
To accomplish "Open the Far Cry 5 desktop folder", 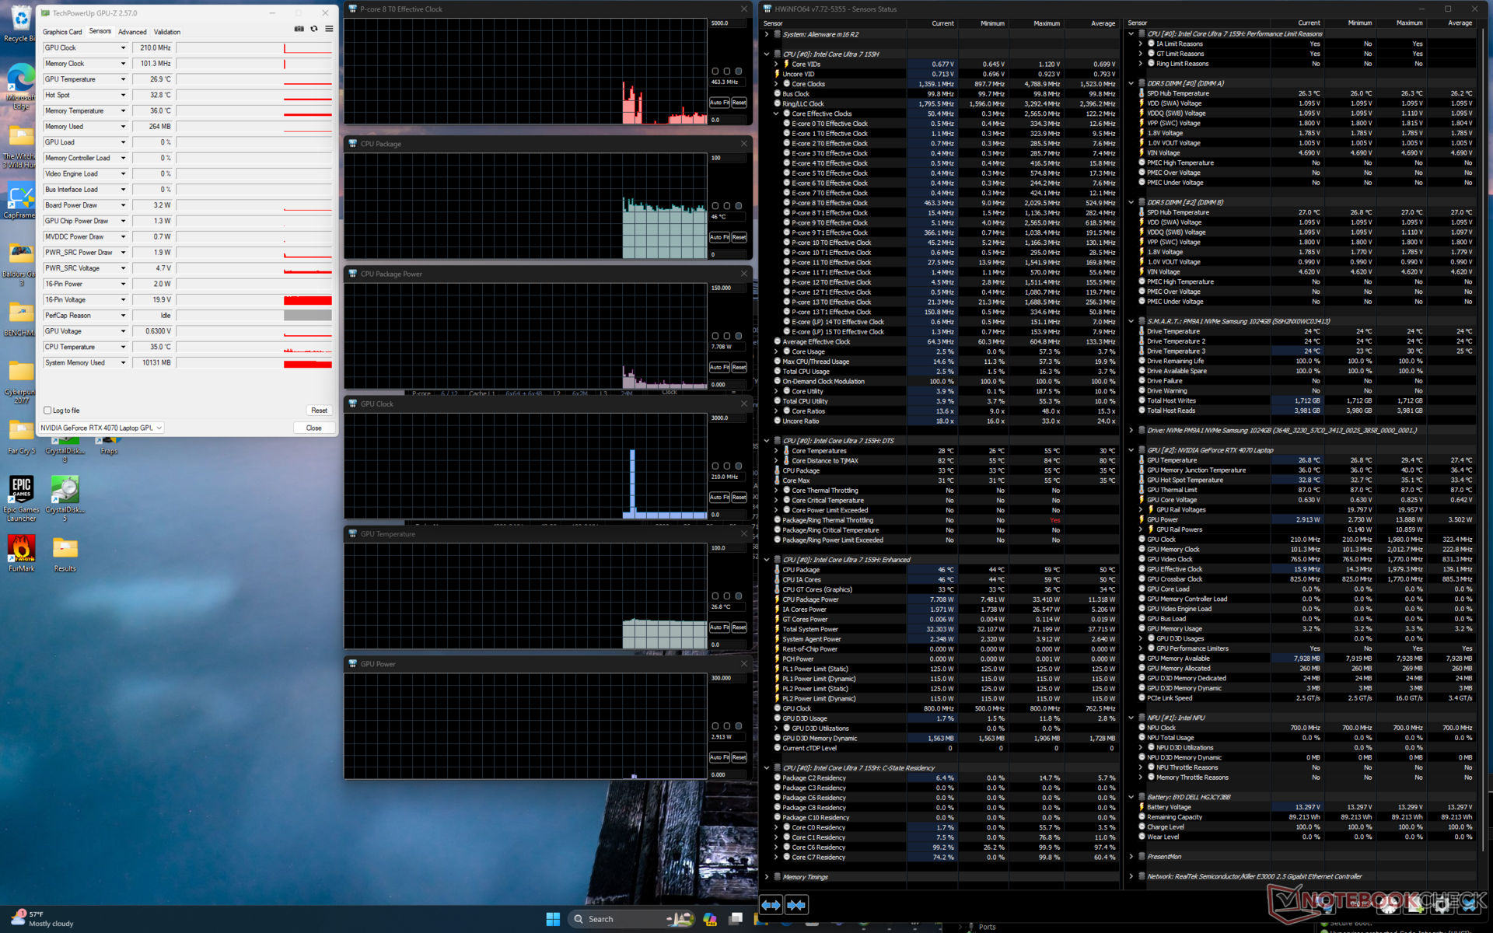I will 21,438.
